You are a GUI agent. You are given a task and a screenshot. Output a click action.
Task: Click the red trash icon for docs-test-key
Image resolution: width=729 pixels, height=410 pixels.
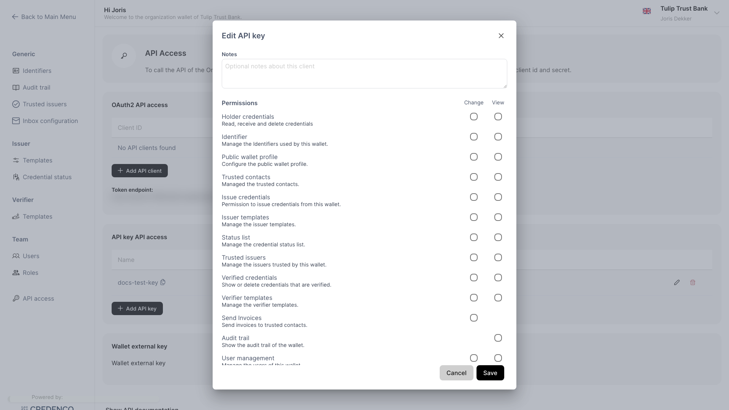(693, 282)
